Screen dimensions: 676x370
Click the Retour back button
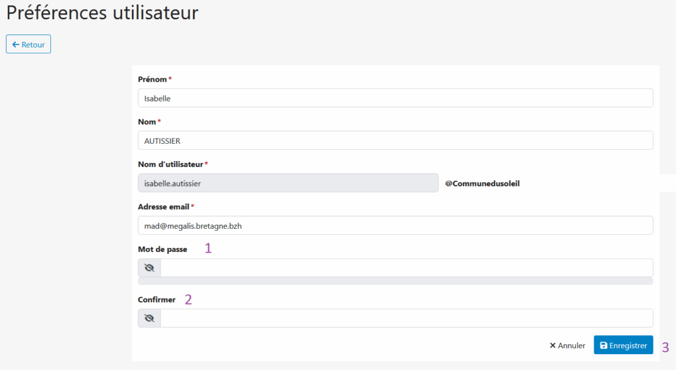click(28, 45)
